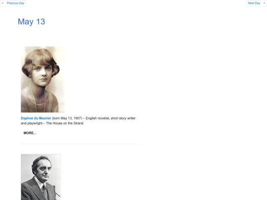The width and height of the screenshot is (267, 200).
Task: Click the right arrow beside Next Day
Action: point(264,3)
